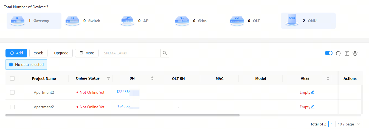This screenshot has width=369, height=129.
Task: Click the G.hn device icon
Action: point(182,21)
